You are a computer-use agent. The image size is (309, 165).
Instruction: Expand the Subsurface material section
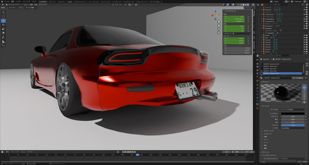[268, 131]
